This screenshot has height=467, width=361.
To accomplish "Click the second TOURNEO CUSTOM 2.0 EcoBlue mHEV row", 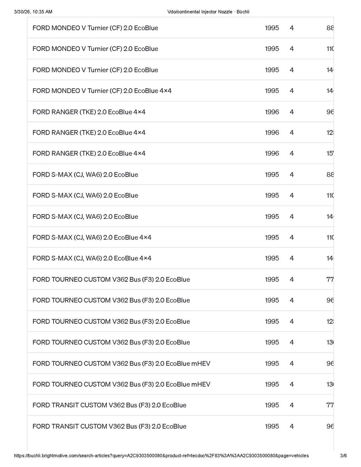I will click(x=180, y=384).
